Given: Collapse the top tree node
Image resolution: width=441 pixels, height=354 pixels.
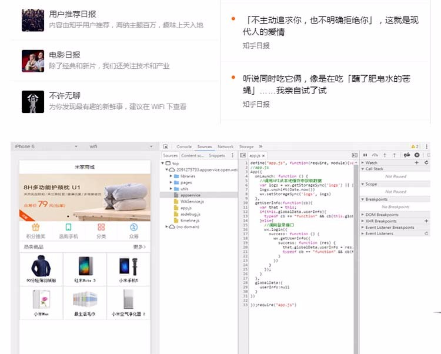Looking at the screenshot, I should click(162, 163).
